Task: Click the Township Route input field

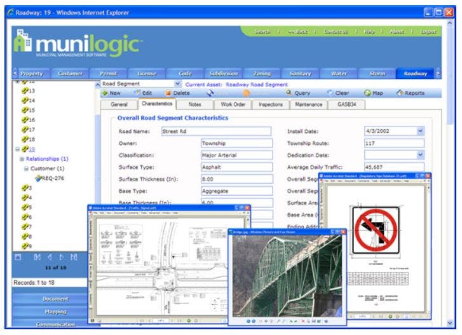Action: (x=394, y=143)
